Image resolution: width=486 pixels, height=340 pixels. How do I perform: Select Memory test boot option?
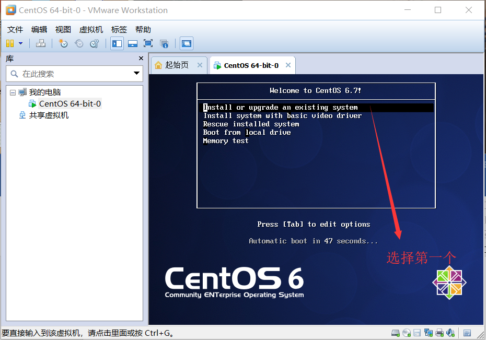click(x=226, y=141)
